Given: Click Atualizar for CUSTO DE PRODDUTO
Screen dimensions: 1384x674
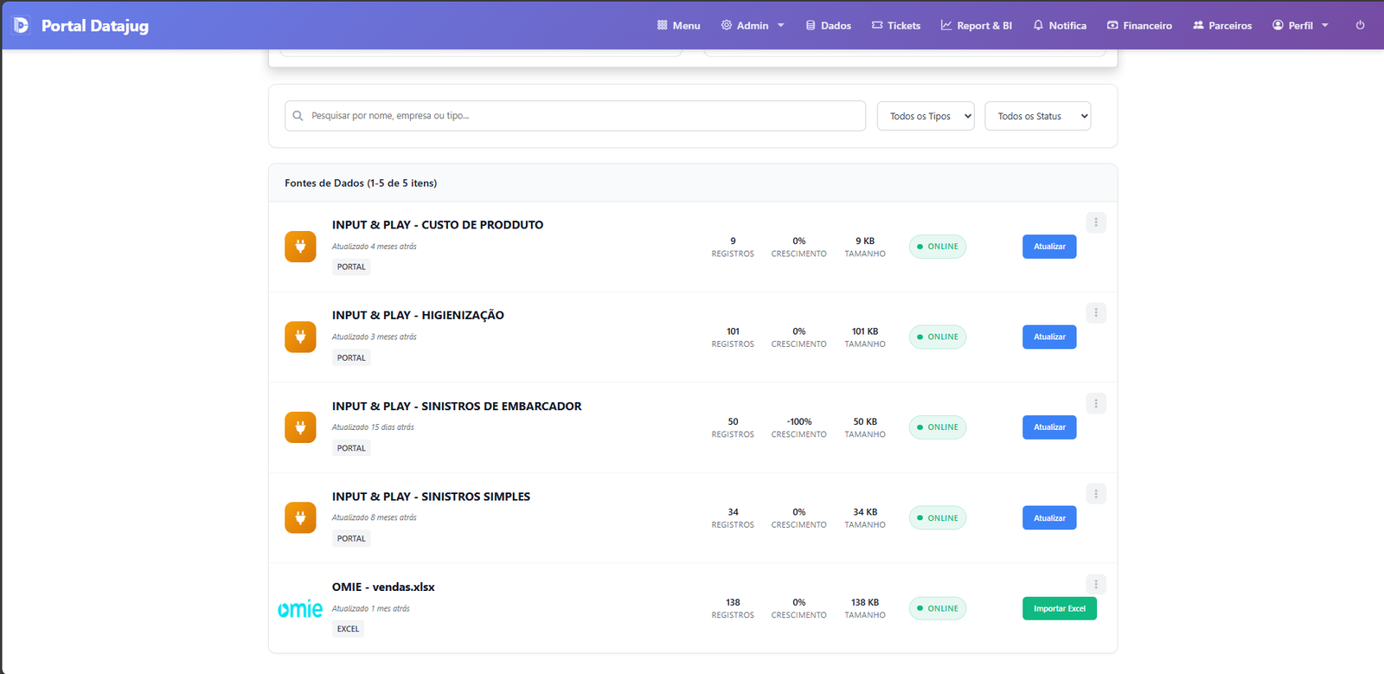Looking at the screenshot, I should pyautogui.click(x=1049, y=247).
